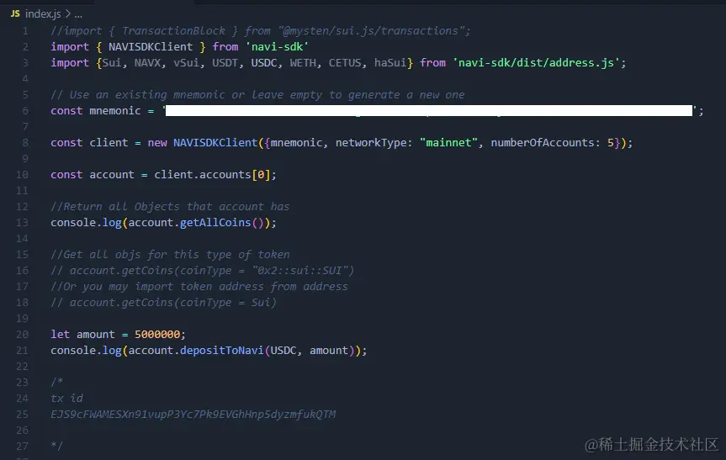Click the closing comment marker on line 27

pyautogui.click(x=56, y=446)
